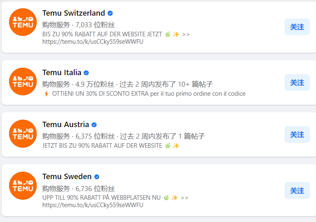Screen dimensions: 316x222
Task: Follow the Temu Italia page
Action: click(297, 83)
